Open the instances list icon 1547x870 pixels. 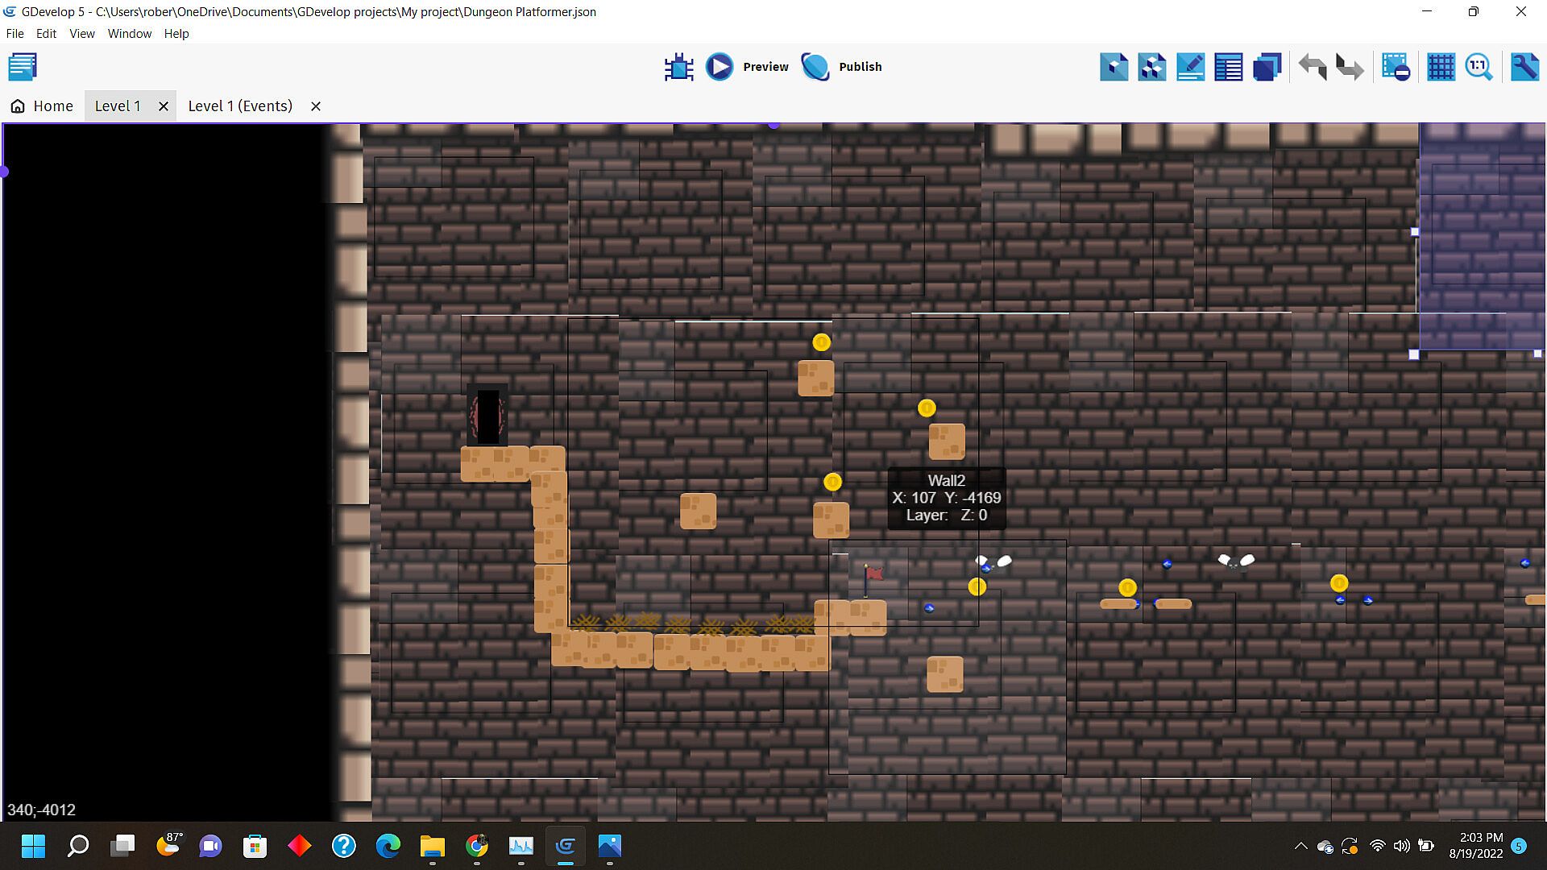(x=1228, y=67)
